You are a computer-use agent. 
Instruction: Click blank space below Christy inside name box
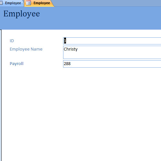[x=112, y=55]
